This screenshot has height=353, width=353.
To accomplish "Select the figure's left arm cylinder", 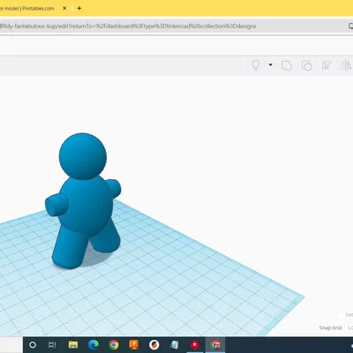I will pyautogui.click(x=56, y=205).
